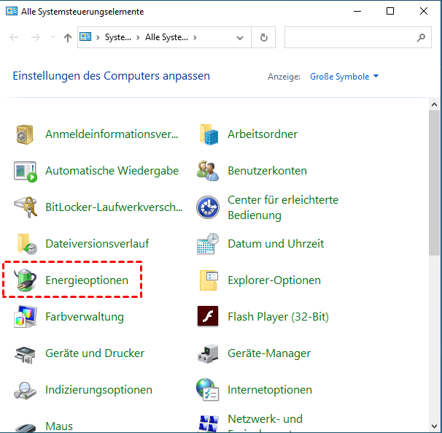Open the Geräte und Drucker link
The width and height of the screenshot is (442, 433).
[95, 353]
